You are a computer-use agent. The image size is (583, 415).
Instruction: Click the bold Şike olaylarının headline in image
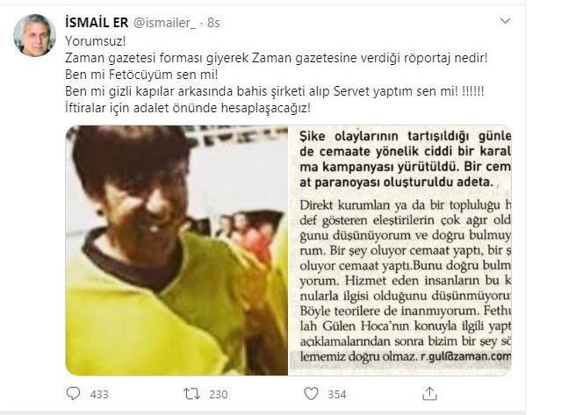[406, 160]
